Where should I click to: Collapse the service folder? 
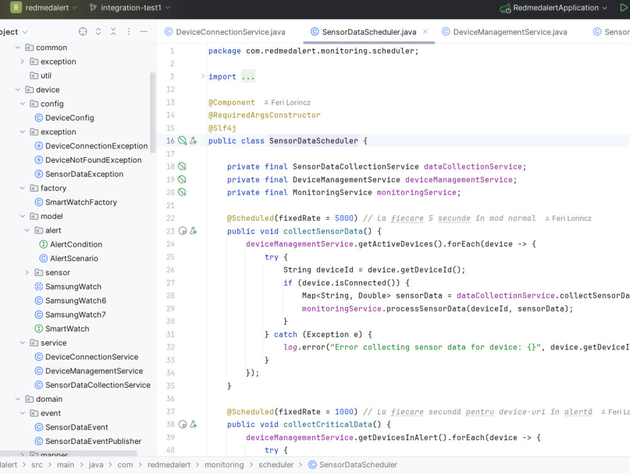click(23, 342)
